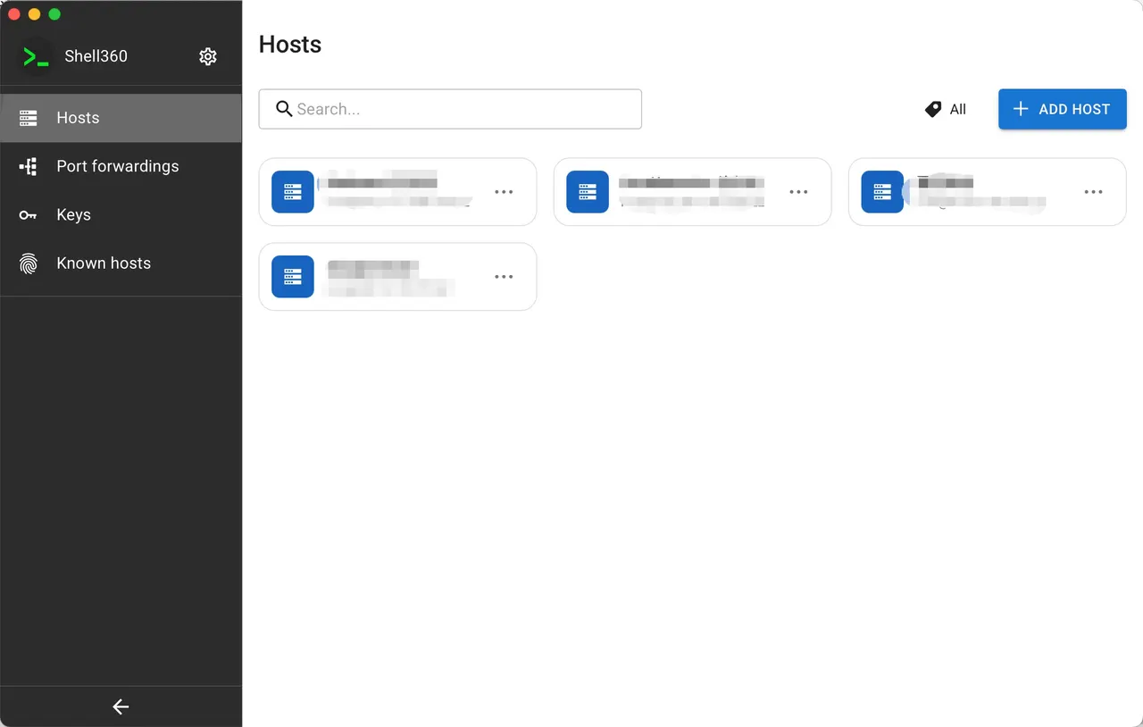Image resolution: width=1143 pixels, height=727 pixels.
Task: Click the first host's server icon
Action: [x=293, y=192]
